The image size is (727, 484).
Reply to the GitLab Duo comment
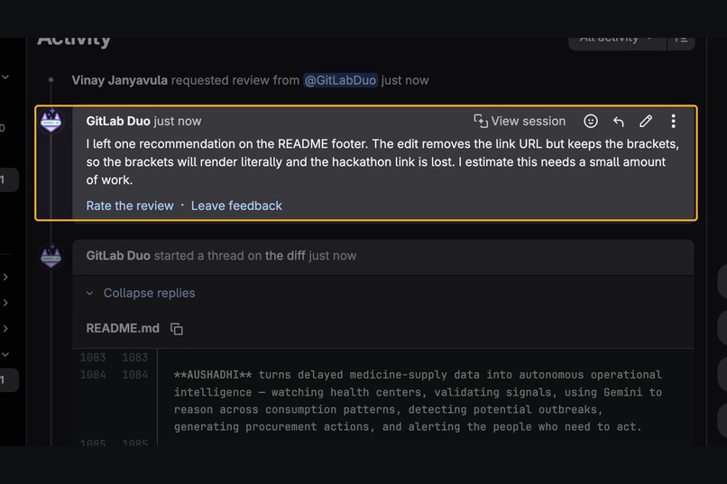coord(618,122)
